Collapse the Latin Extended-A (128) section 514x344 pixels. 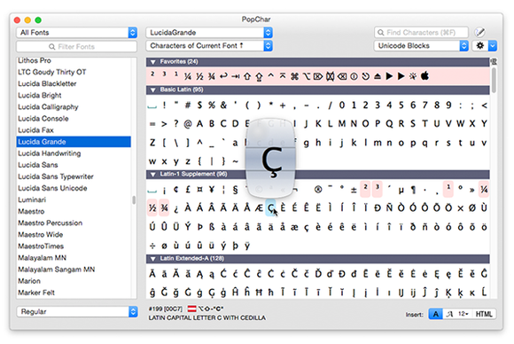152,259
